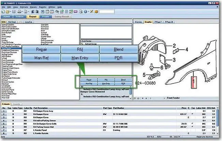Viewport: 222px width, 141px height.
Task: Click the purple label icon in toolbar
Action: click(76, 12)
